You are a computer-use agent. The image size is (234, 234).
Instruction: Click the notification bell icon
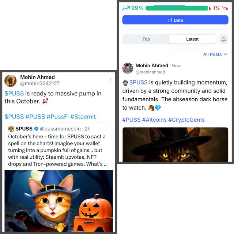pyautogui.click(x=223, y=39)
